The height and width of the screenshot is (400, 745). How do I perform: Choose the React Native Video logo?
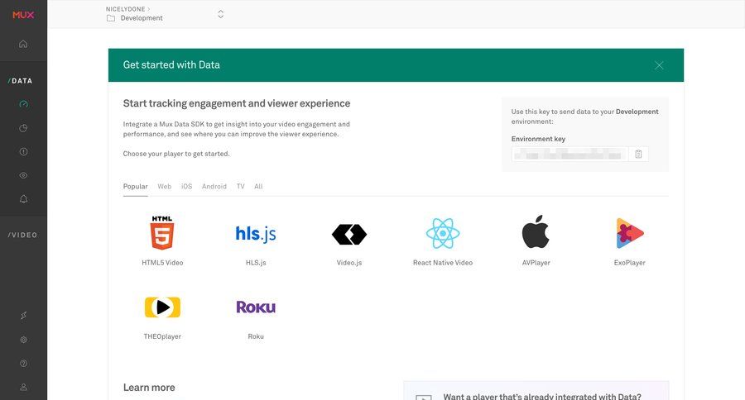(x=442, y=233)
